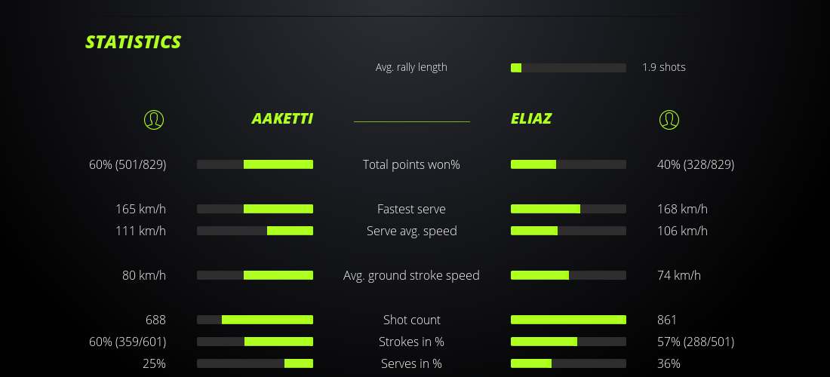
Task: Click the Avg. ground stroke speed label
Action: 411,275
